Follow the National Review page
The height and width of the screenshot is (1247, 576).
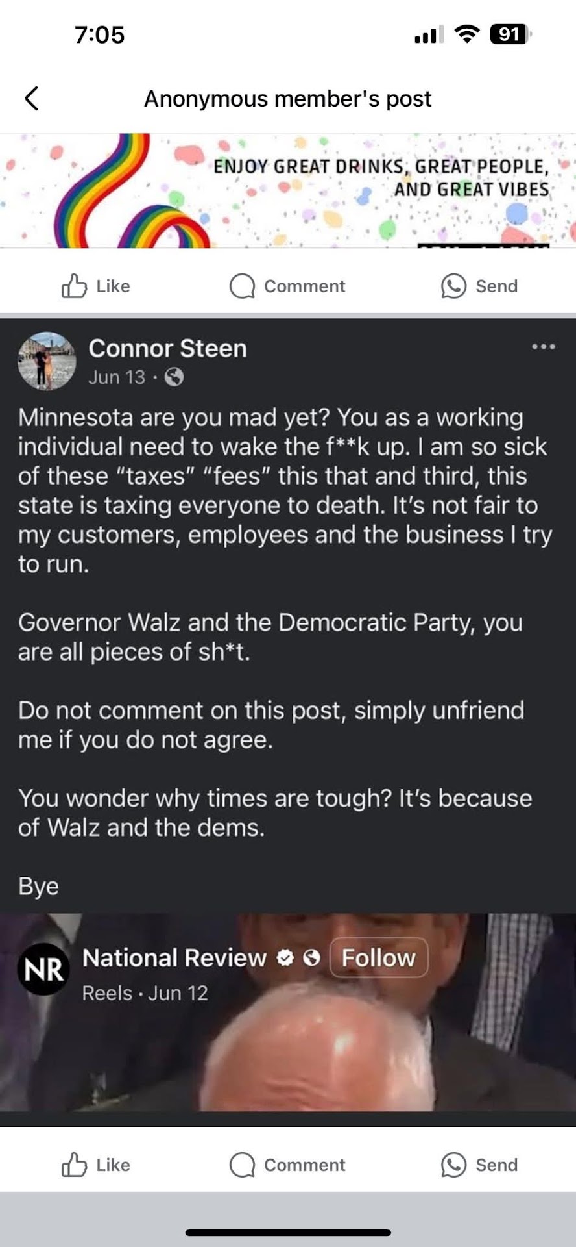click(x=379, y=957)
